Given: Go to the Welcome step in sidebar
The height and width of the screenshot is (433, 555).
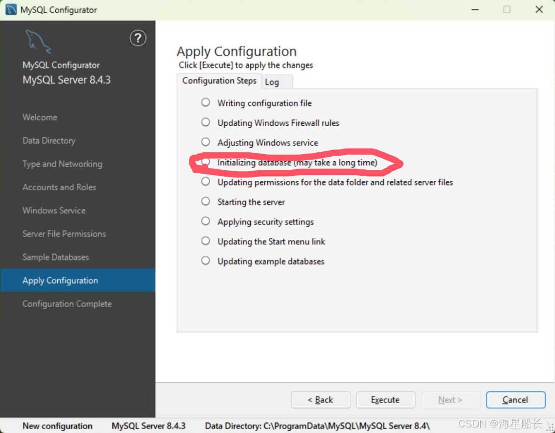Looking at the screenshot, I should click(40, 117).
